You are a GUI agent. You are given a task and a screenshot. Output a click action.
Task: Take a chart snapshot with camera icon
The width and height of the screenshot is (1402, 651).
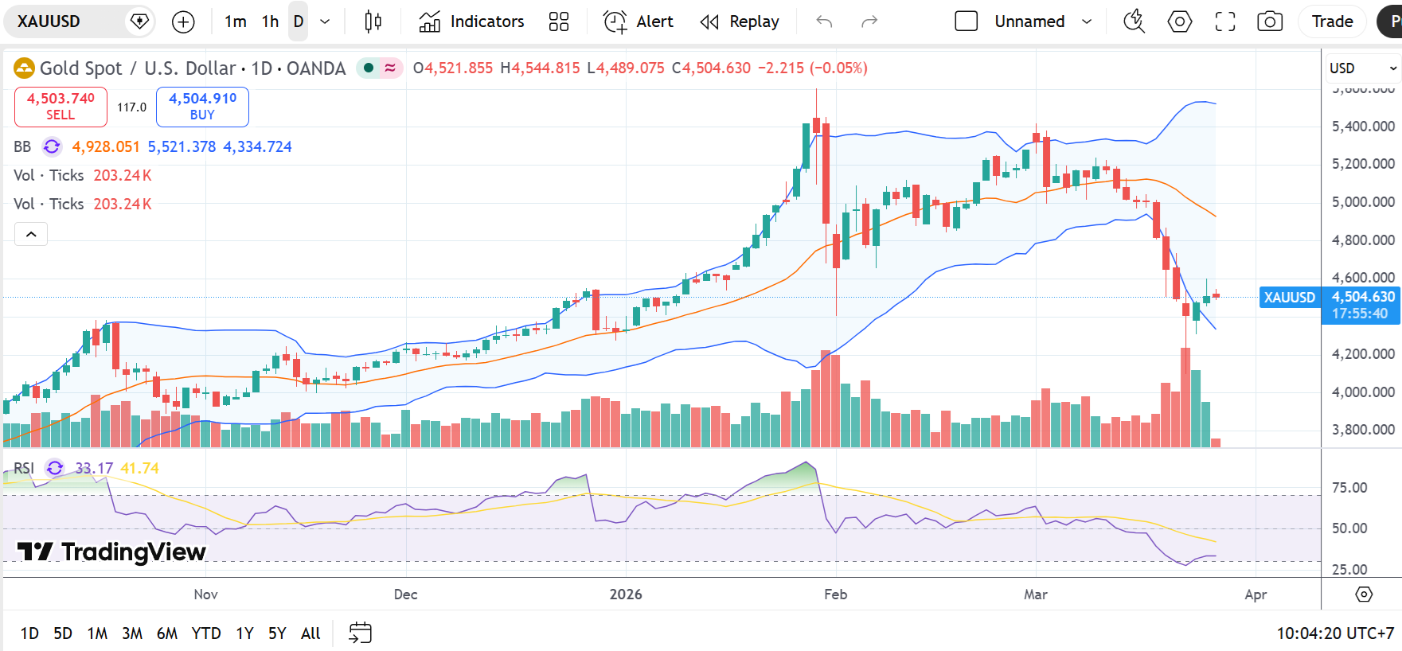[1270, 22]
